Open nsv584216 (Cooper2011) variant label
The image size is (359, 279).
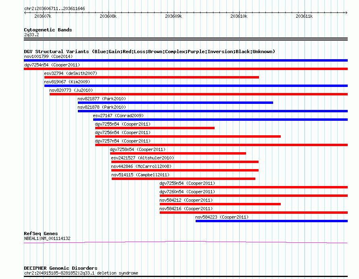[x=186, y=209]
